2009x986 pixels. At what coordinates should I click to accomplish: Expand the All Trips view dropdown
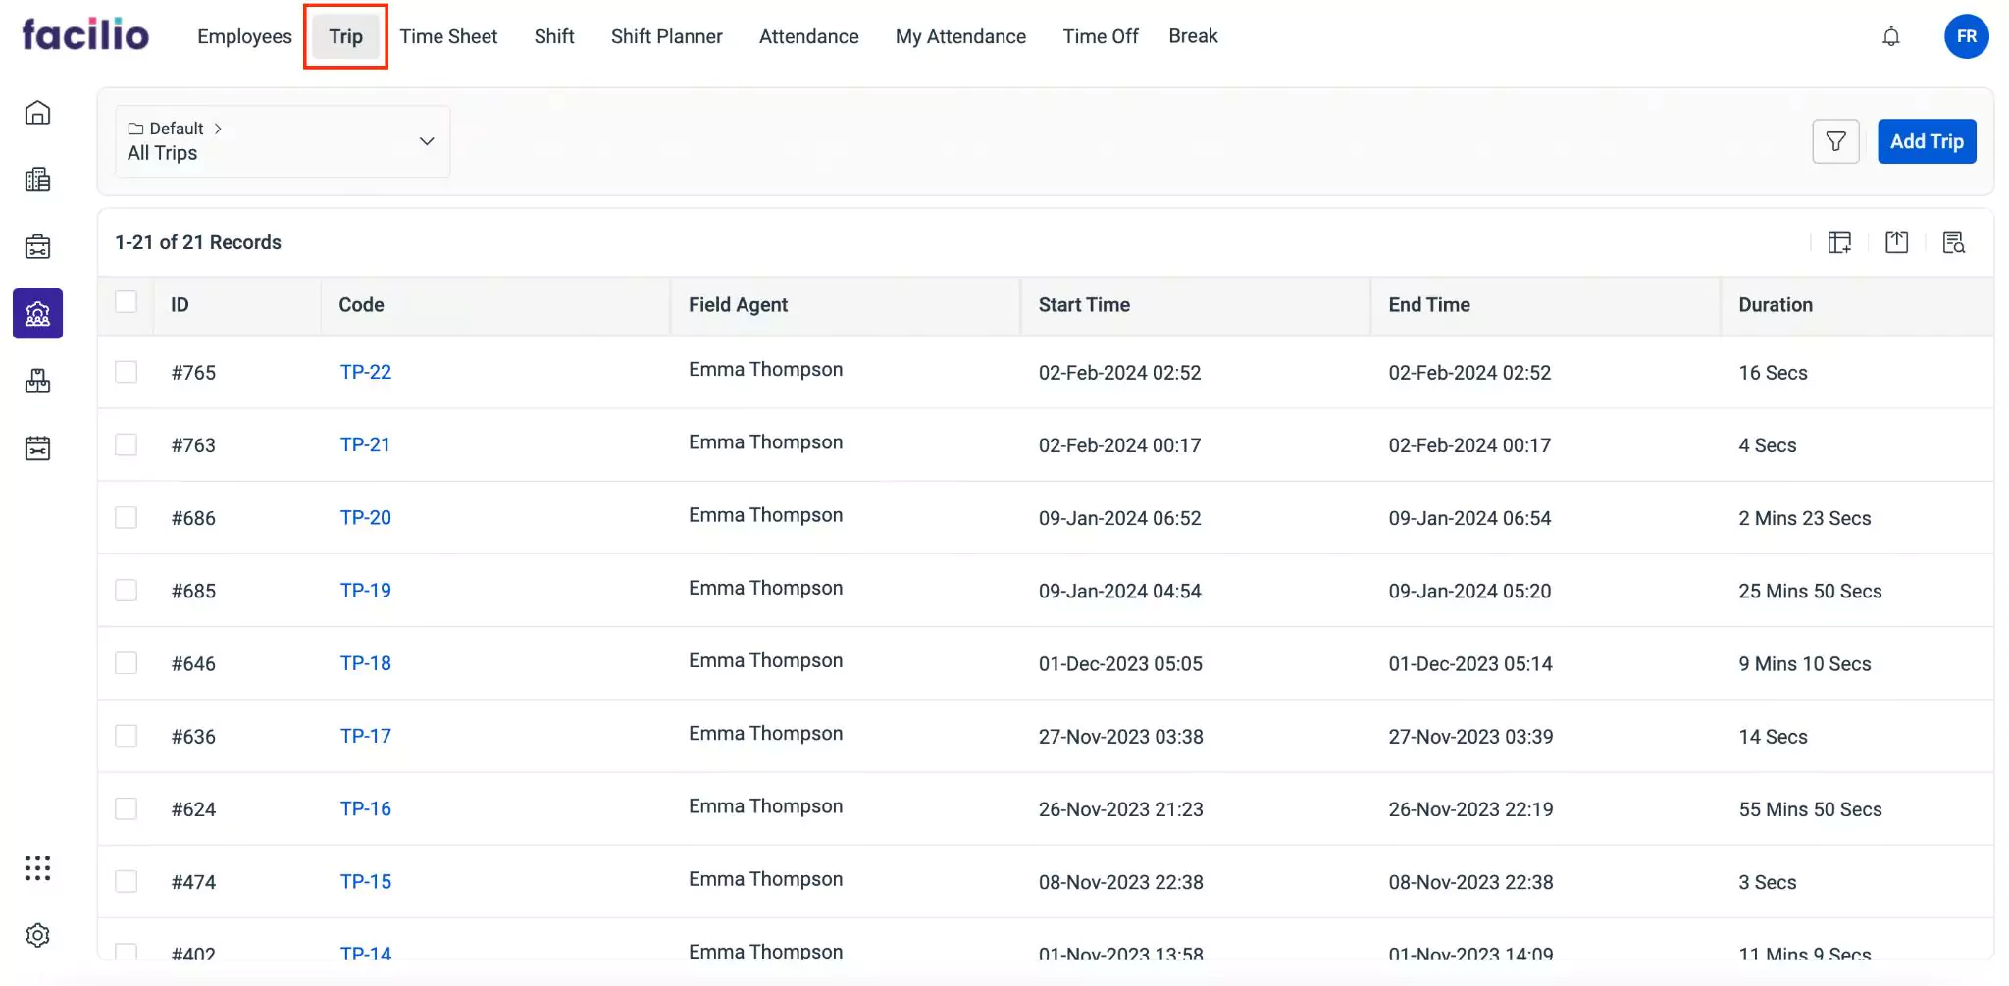click(x=426, y=141)
